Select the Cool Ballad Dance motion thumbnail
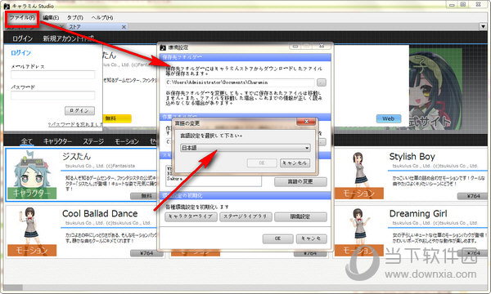 [x=32, y=231]
